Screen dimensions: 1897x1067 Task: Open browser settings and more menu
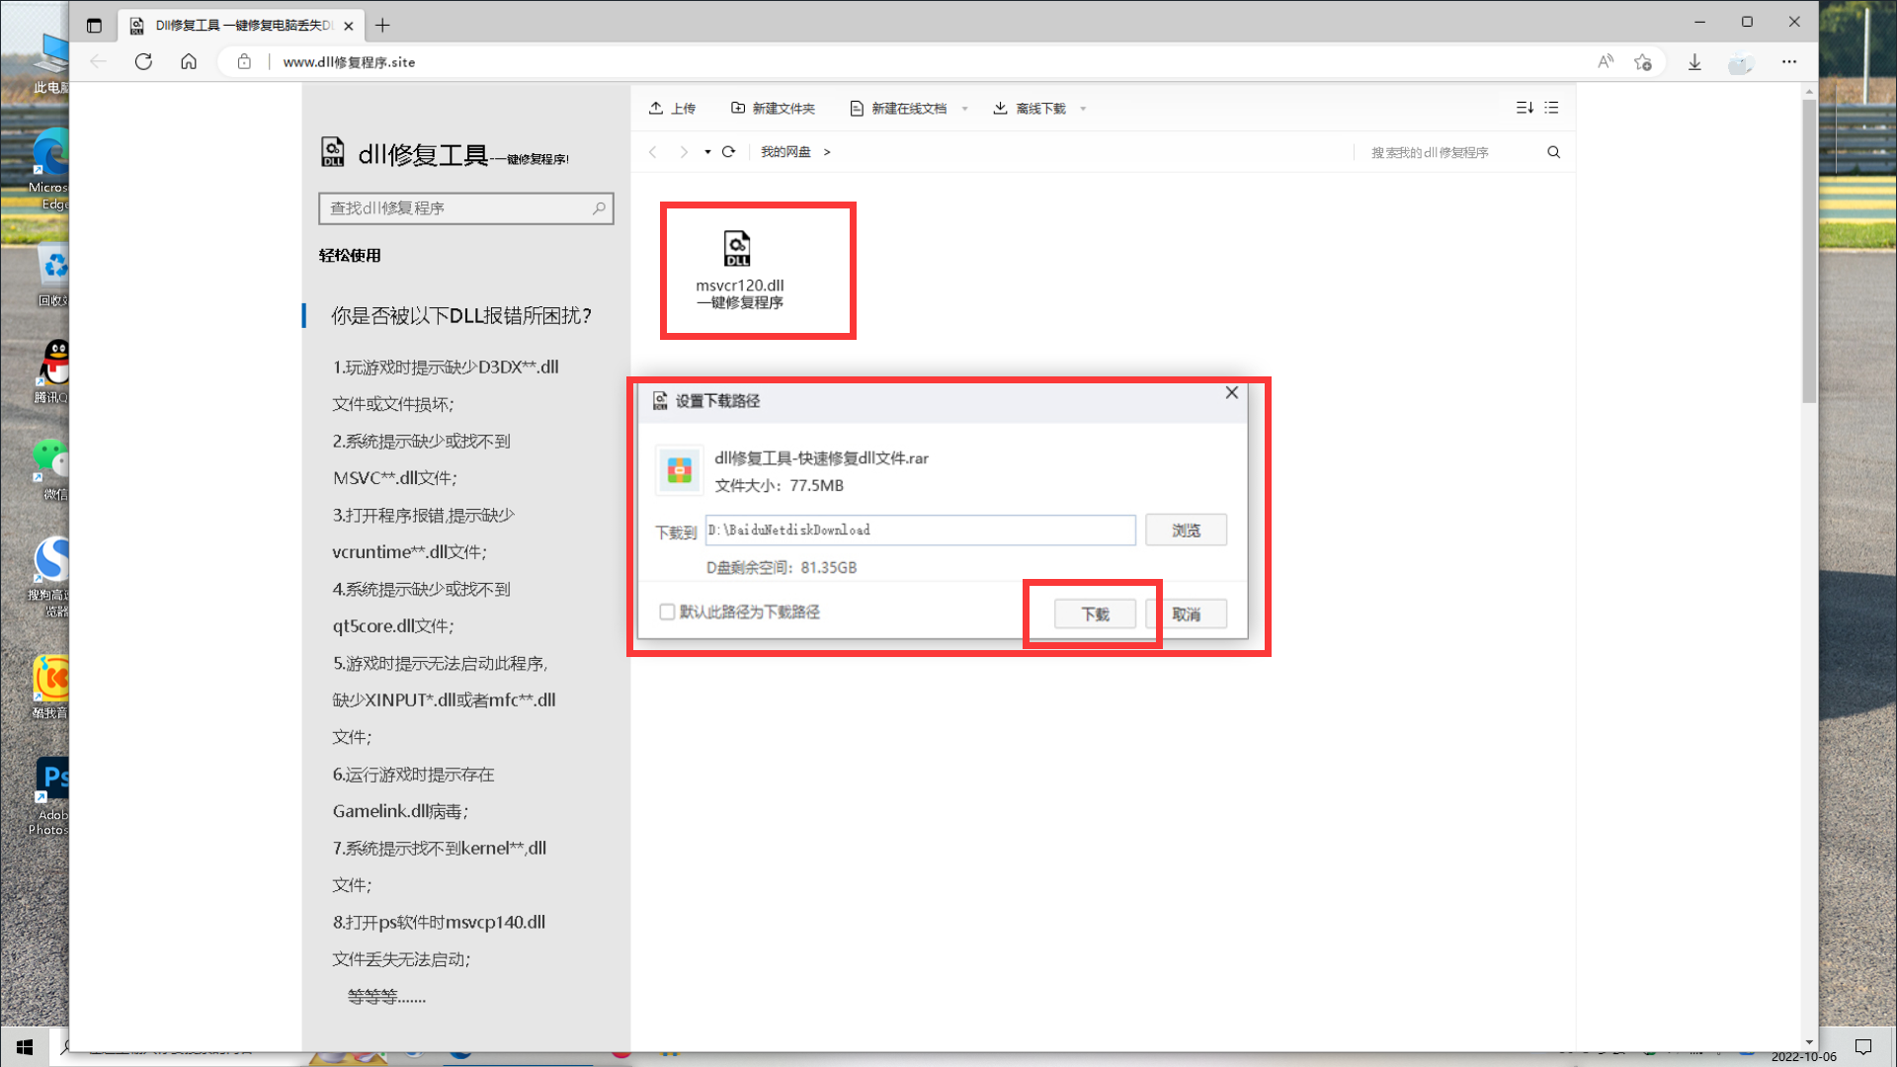(x=1789, y=61)
